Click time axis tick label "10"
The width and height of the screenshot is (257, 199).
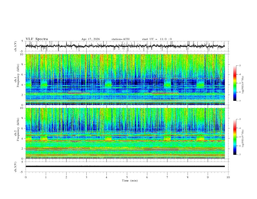click(228, 177)
